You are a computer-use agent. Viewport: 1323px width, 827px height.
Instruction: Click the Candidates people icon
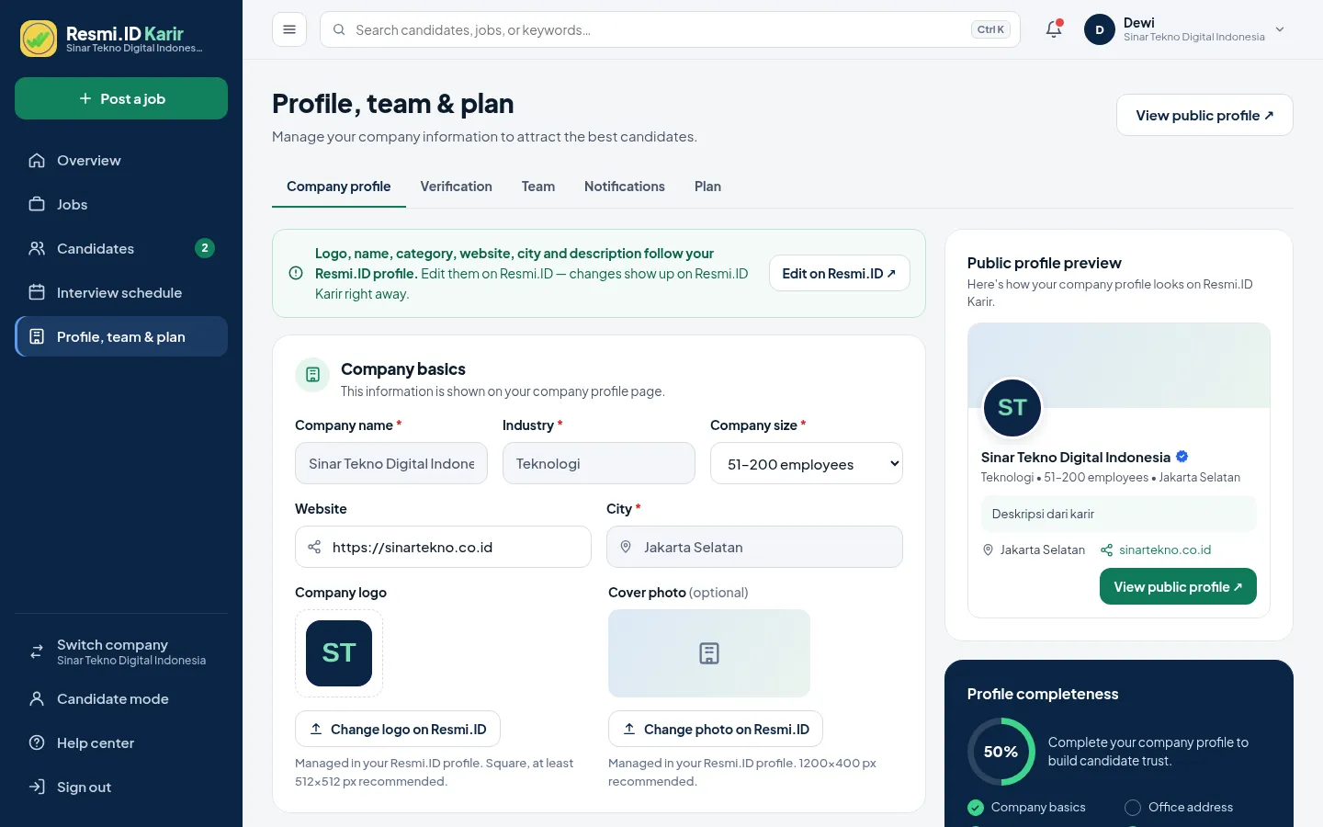click(x=37, y=248)
